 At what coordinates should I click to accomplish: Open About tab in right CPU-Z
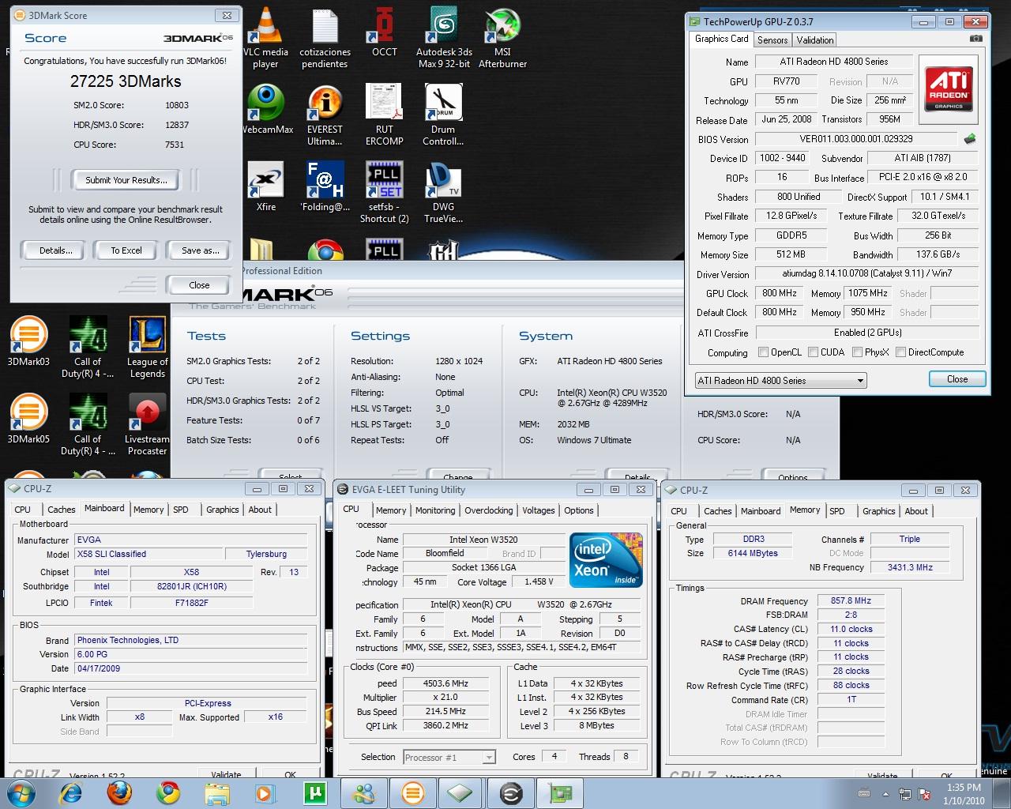916,511
